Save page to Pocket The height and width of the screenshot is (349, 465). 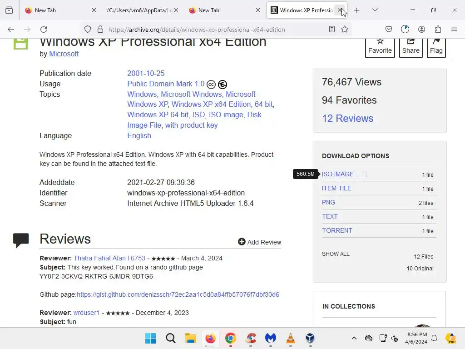point(389,30)
